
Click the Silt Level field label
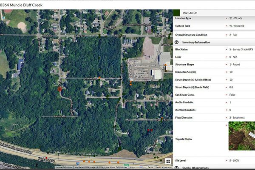tap(180, 160)
